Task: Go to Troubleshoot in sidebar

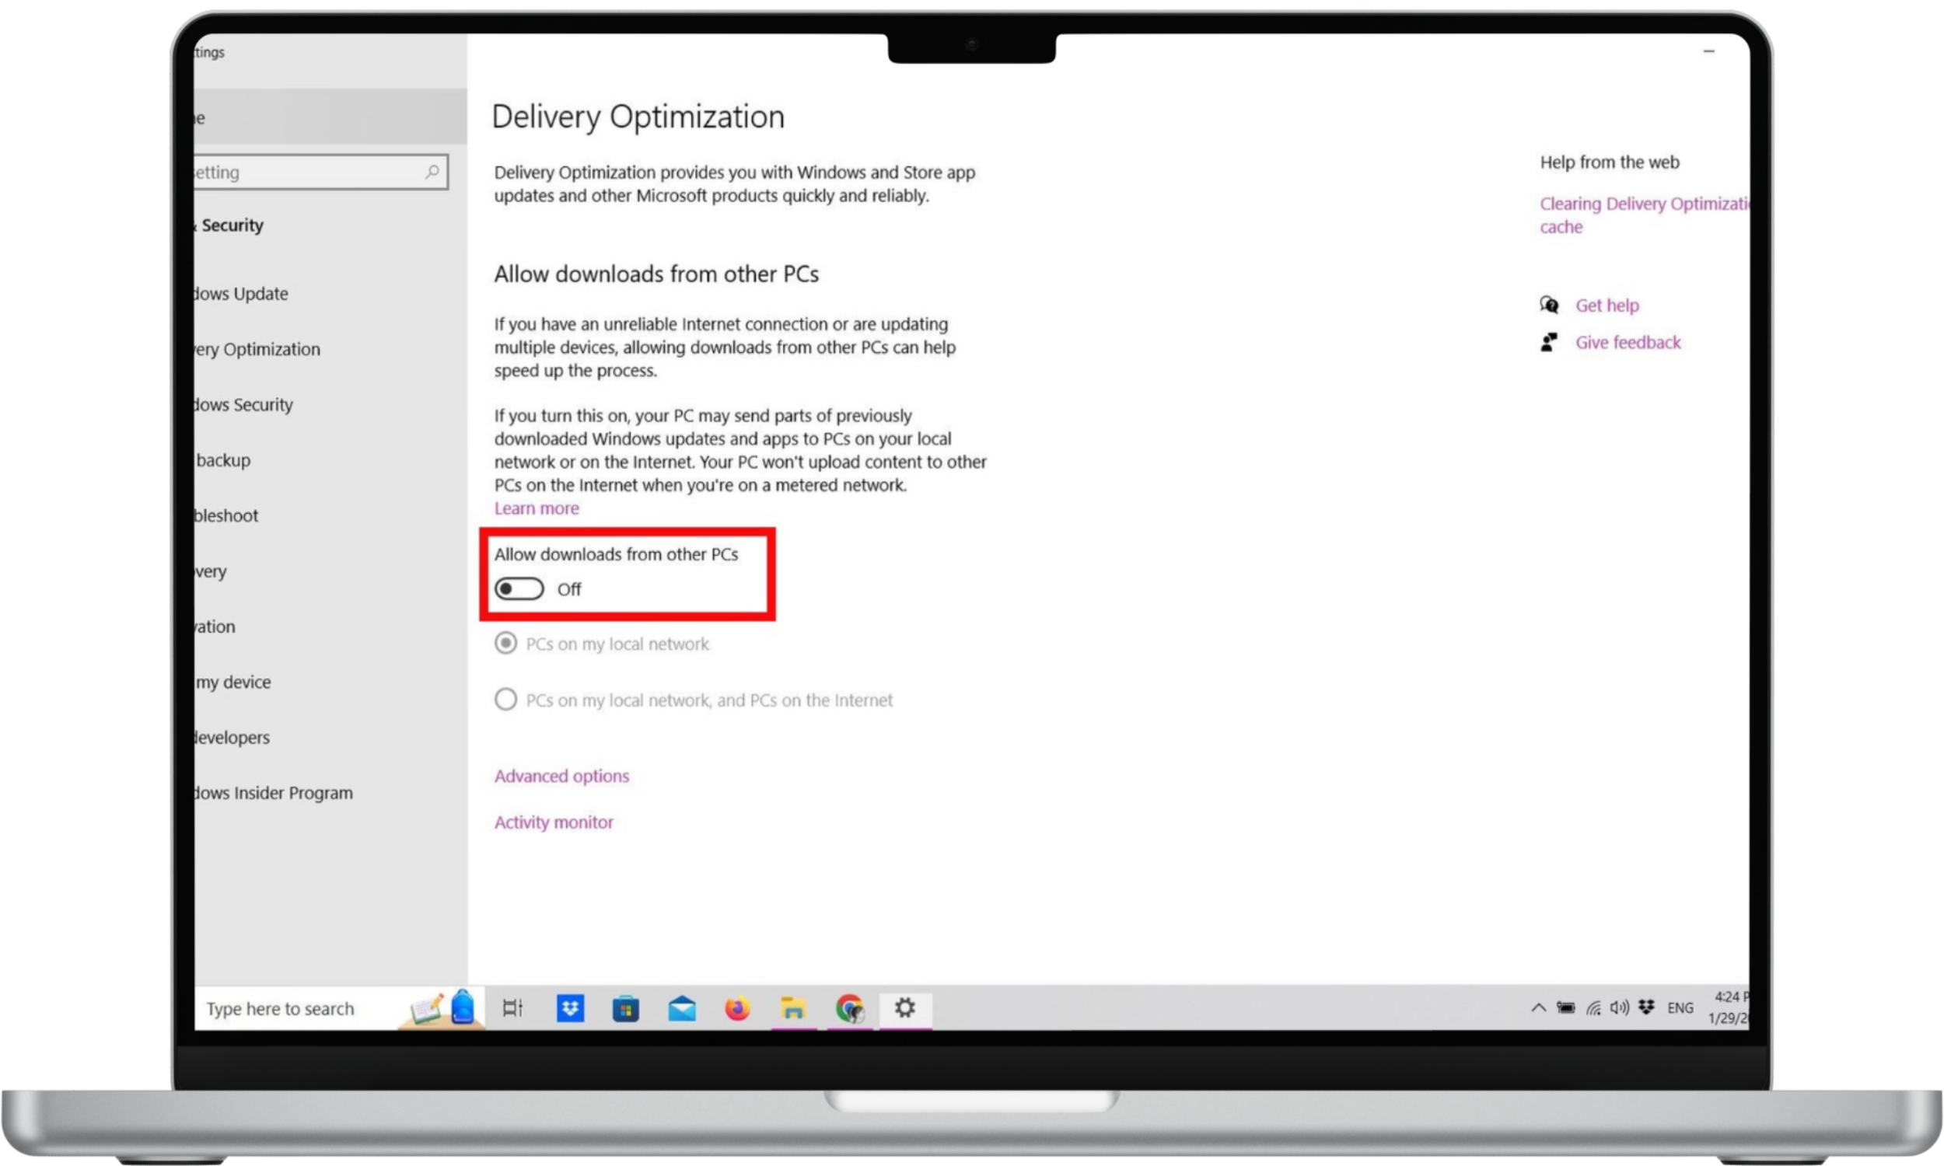Action: (227, 515)
